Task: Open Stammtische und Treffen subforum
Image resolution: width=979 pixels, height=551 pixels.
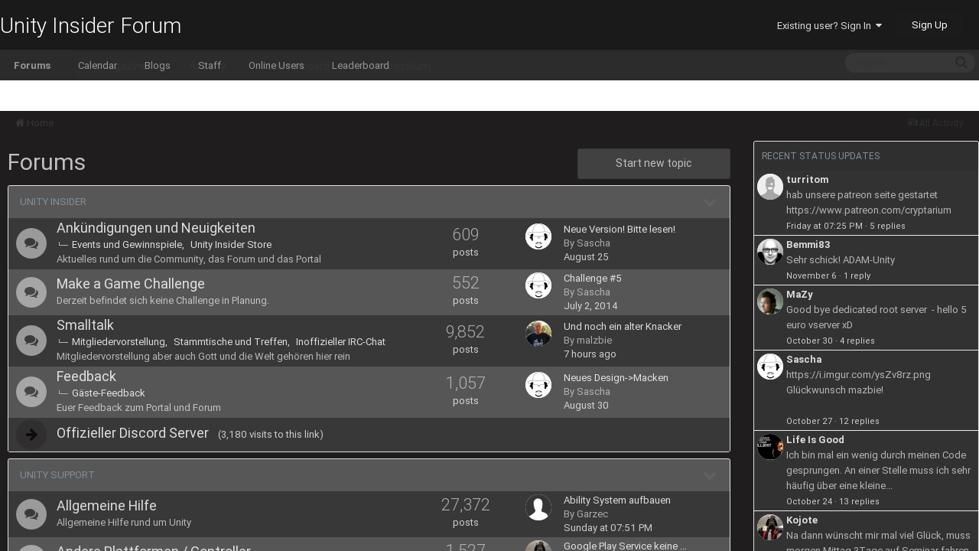Action: (x=229, y=342)
